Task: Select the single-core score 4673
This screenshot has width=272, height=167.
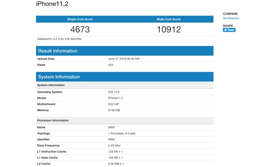Action: (80, 29)
